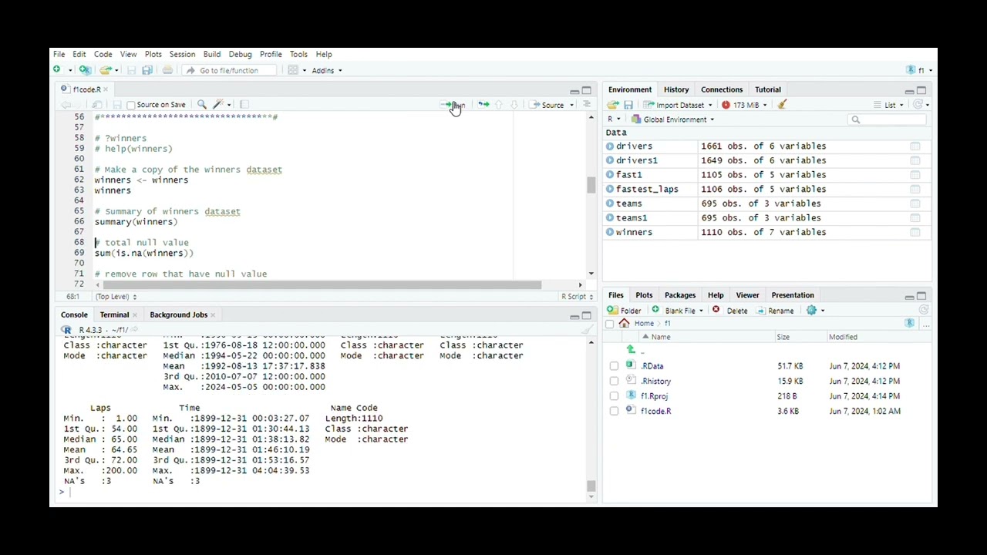Click the print icon in the main toolbar

(167, 70)
